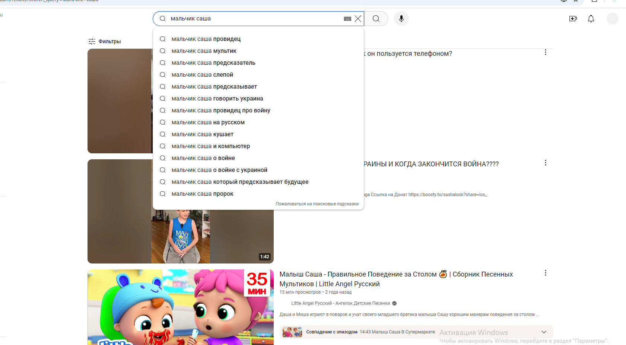Expand the Совпадение с эпизодом chevron
The height and width of the screenshot is (345, 626).
[544, 332]
